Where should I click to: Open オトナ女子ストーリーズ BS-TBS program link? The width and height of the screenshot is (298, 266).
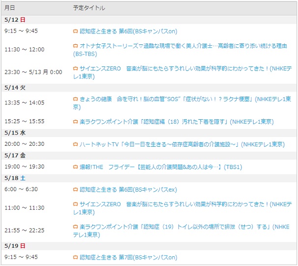(180, 50)
